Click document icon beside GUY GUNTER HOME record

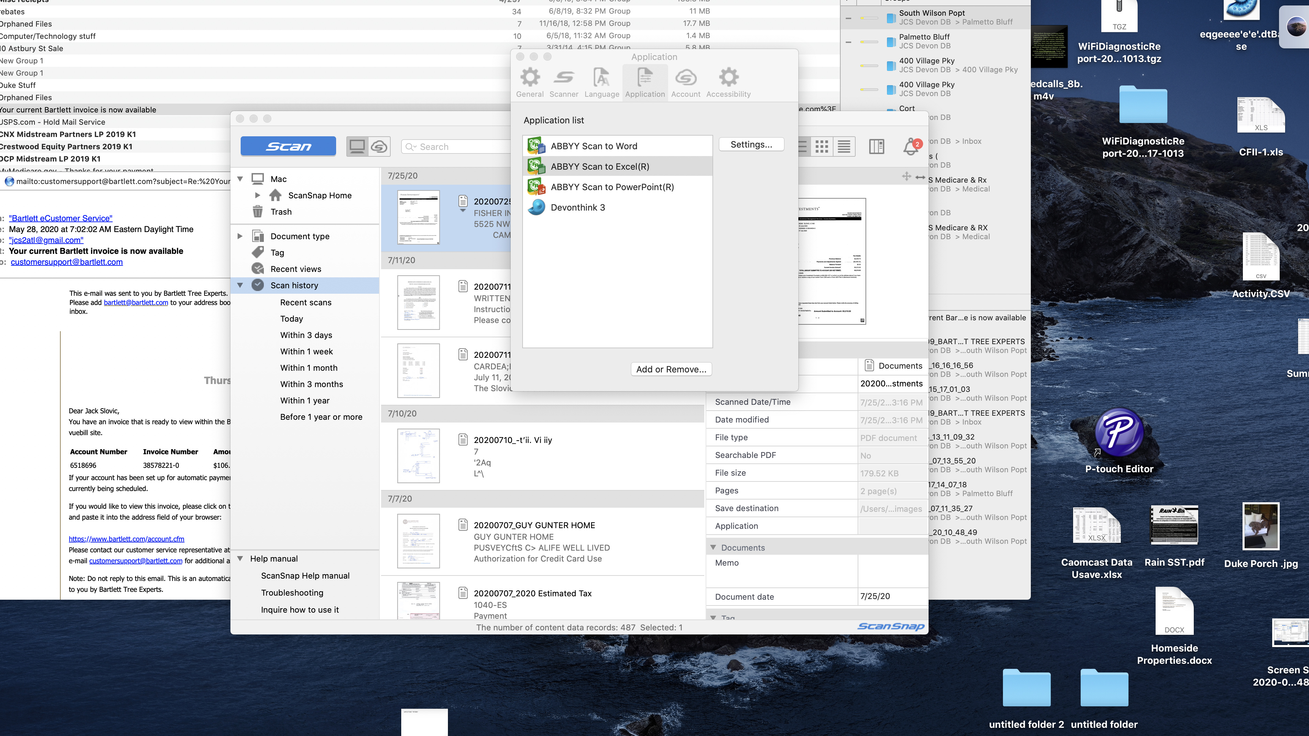(463, 524)
